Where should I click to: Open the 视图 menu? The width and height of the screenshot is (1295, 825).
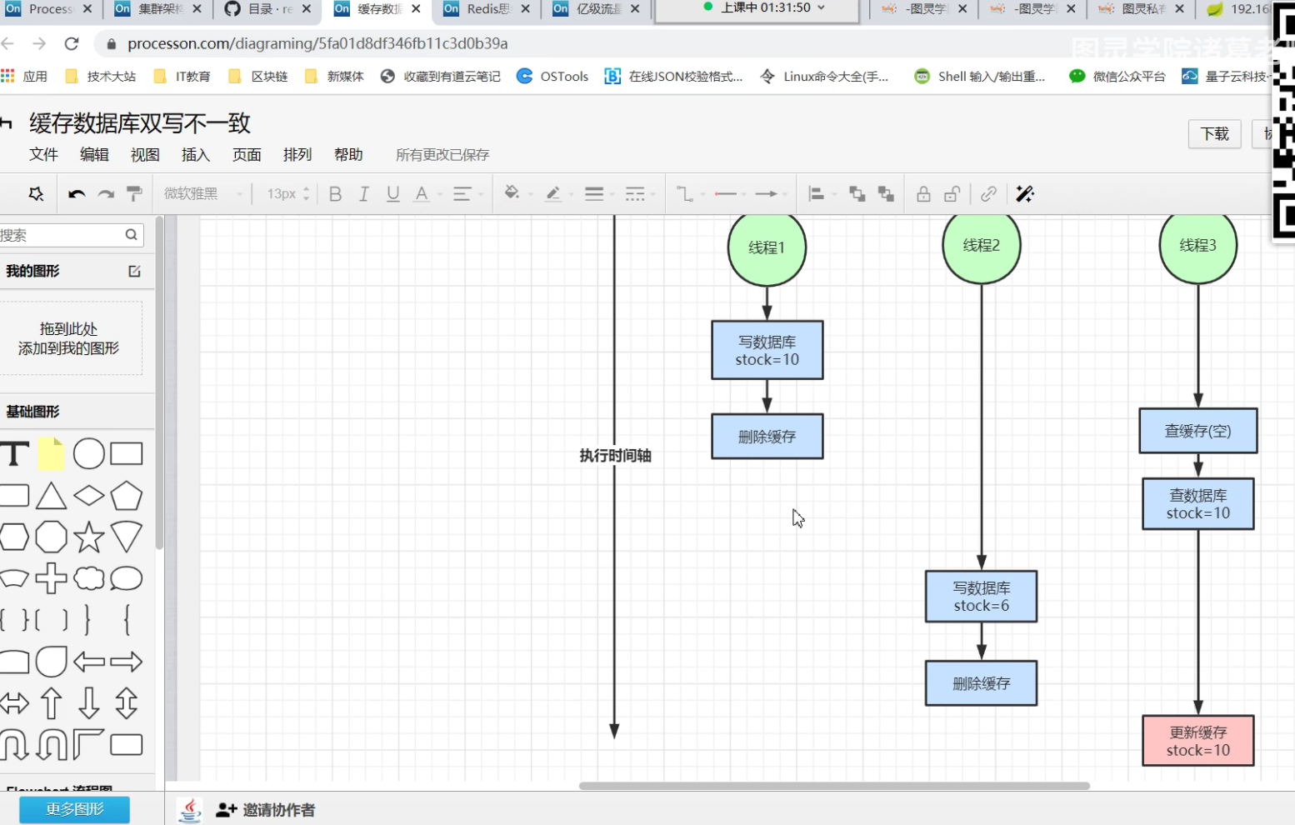click(145, 155)
